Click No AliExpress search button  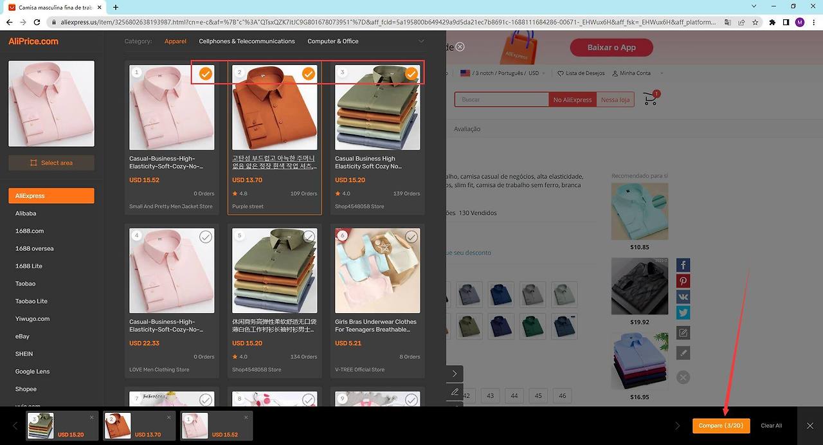572,100
